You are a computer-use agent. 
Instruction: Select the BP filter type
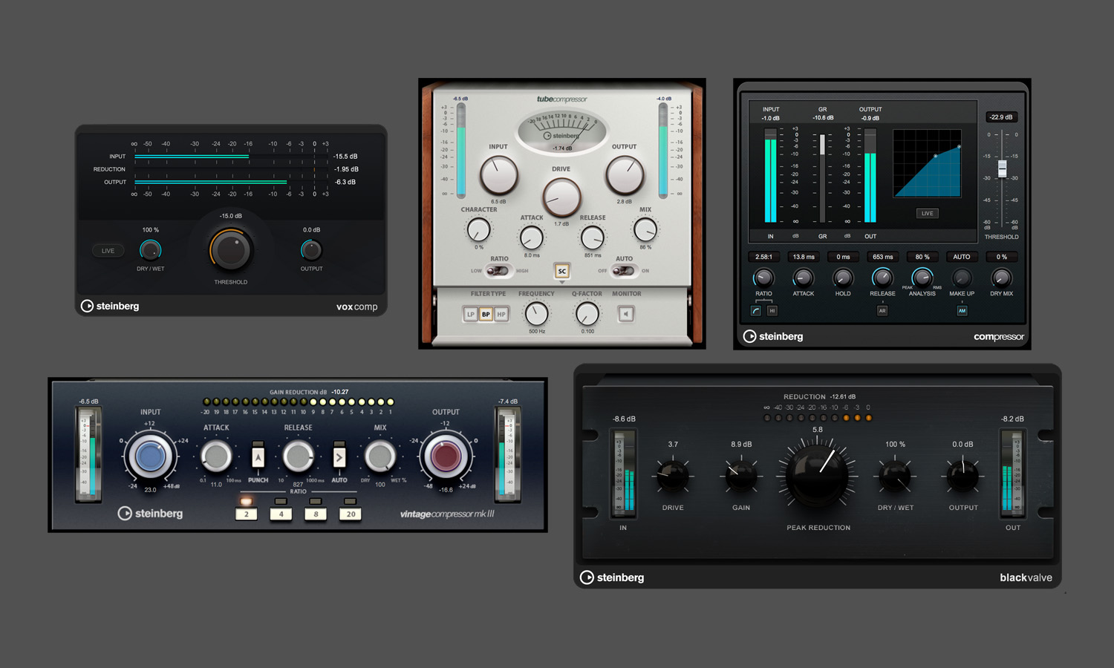(x=486, y=315)
